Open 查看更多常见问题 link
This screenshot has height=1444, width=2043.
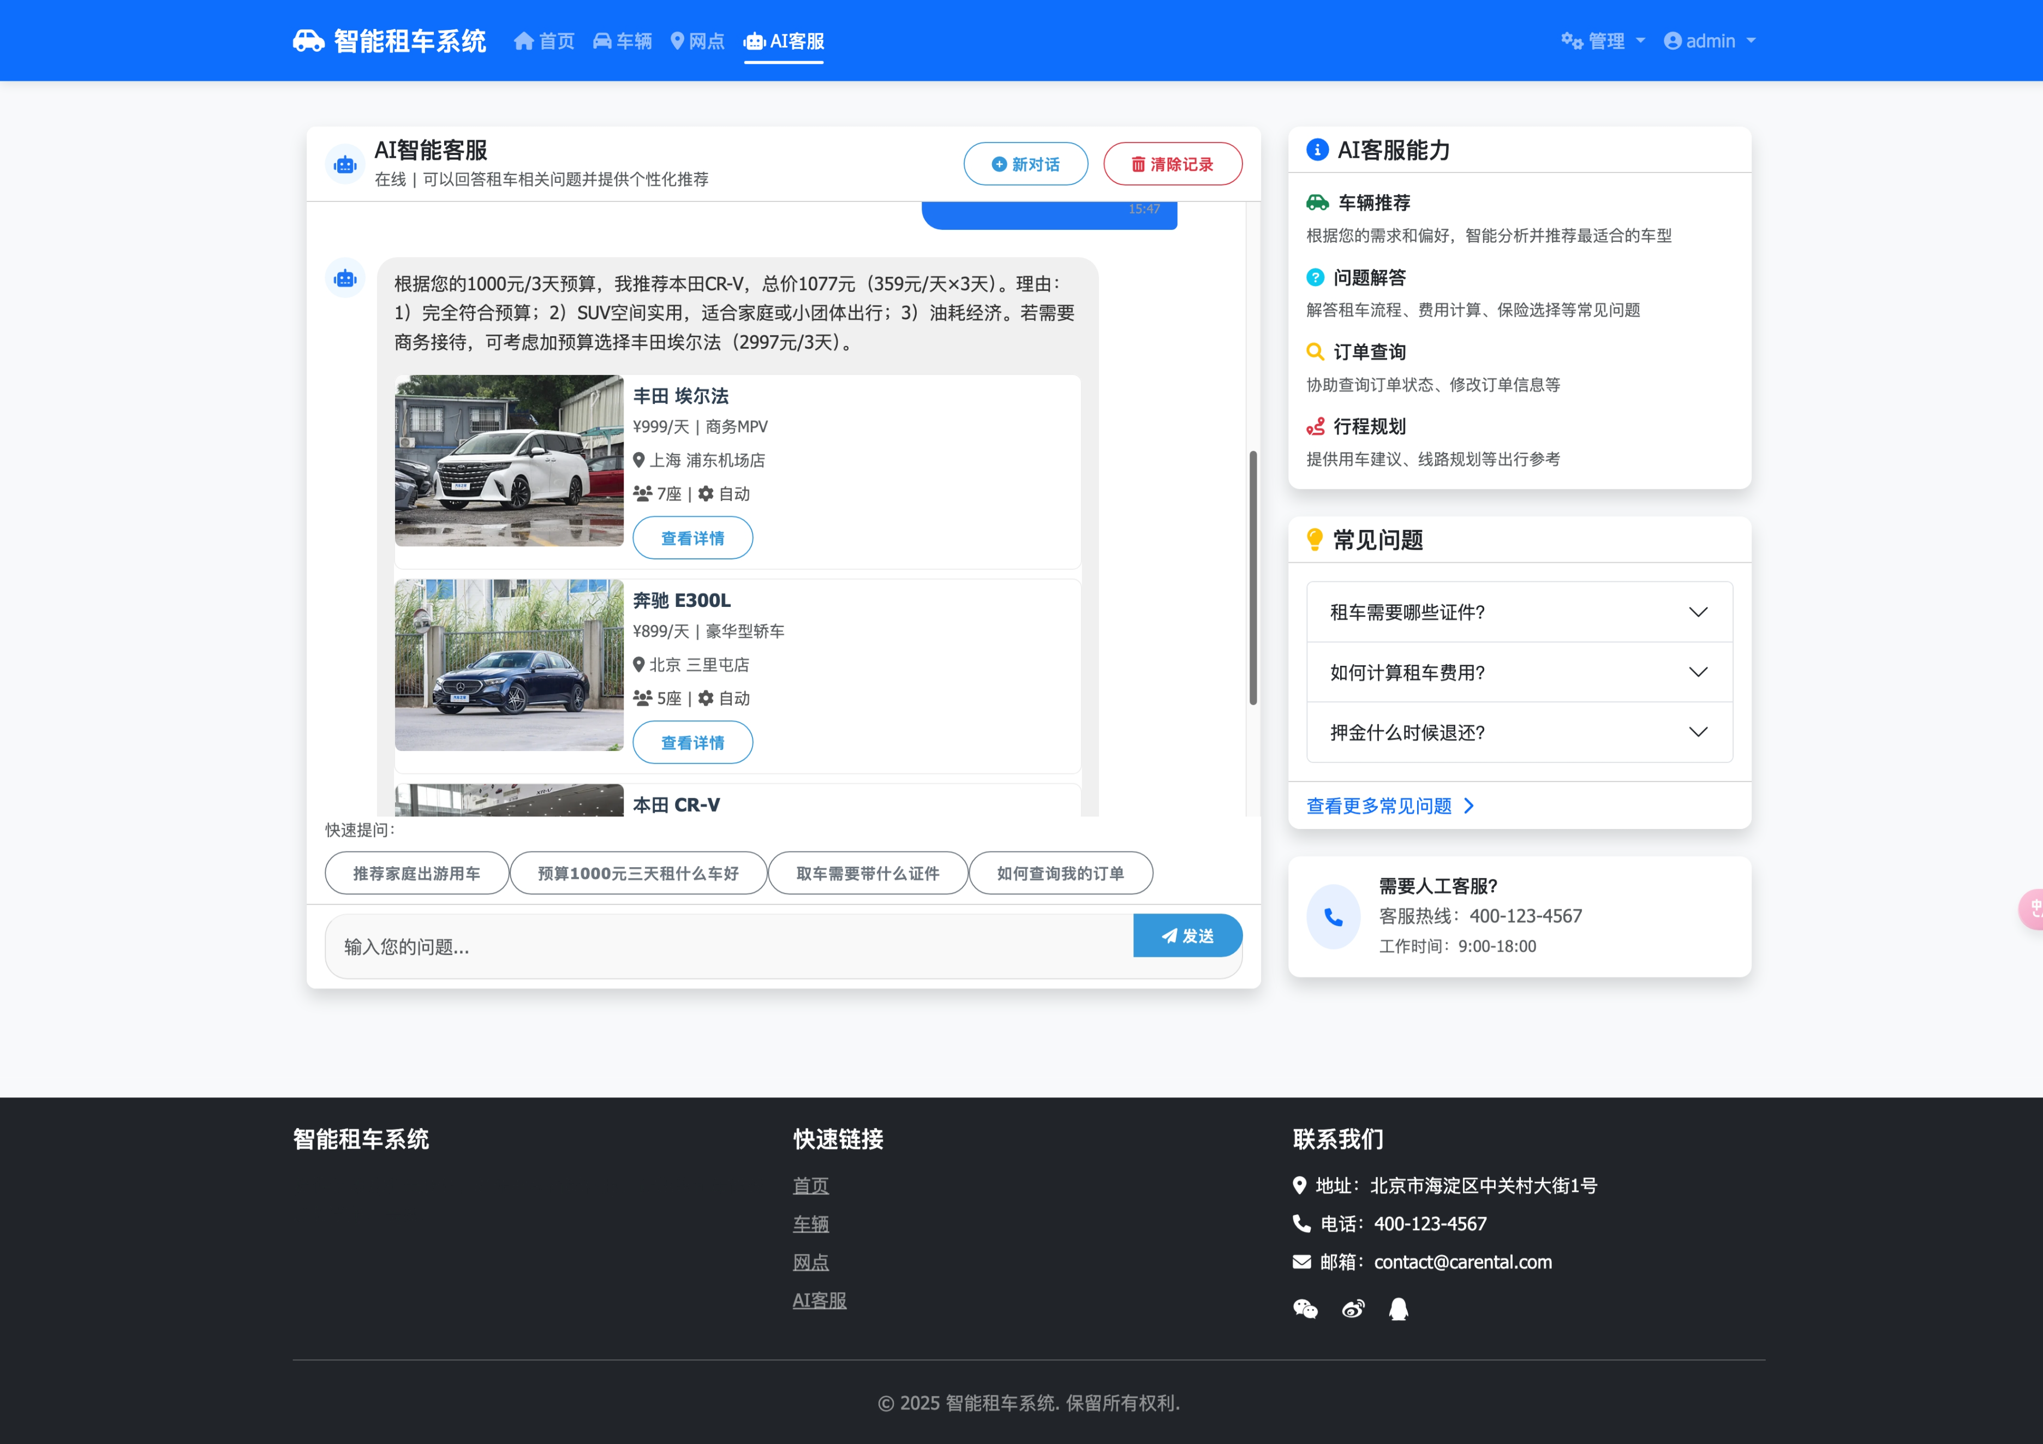[1390, 806]
